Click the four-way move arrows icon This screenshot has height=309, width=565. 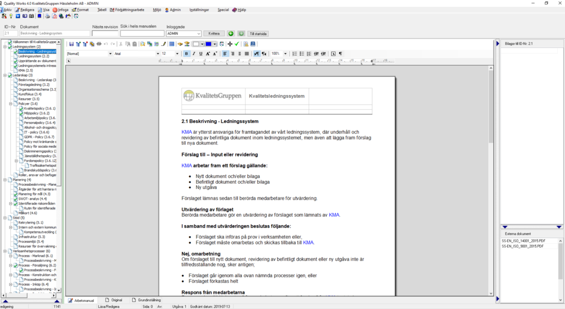click(230, 44)
